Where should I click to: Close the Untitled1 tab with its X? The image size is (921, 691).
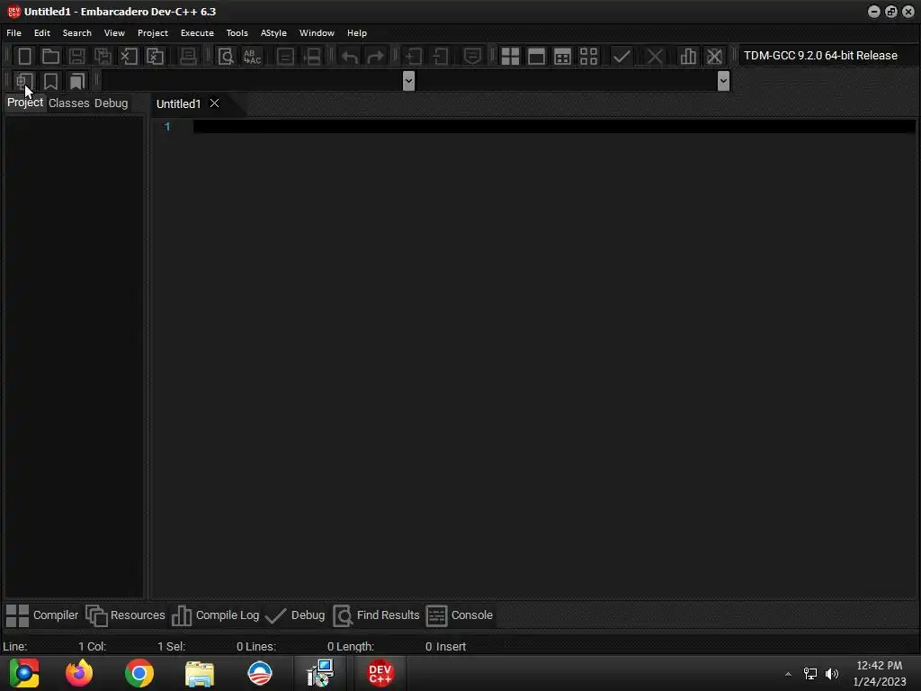coord(214,103)
